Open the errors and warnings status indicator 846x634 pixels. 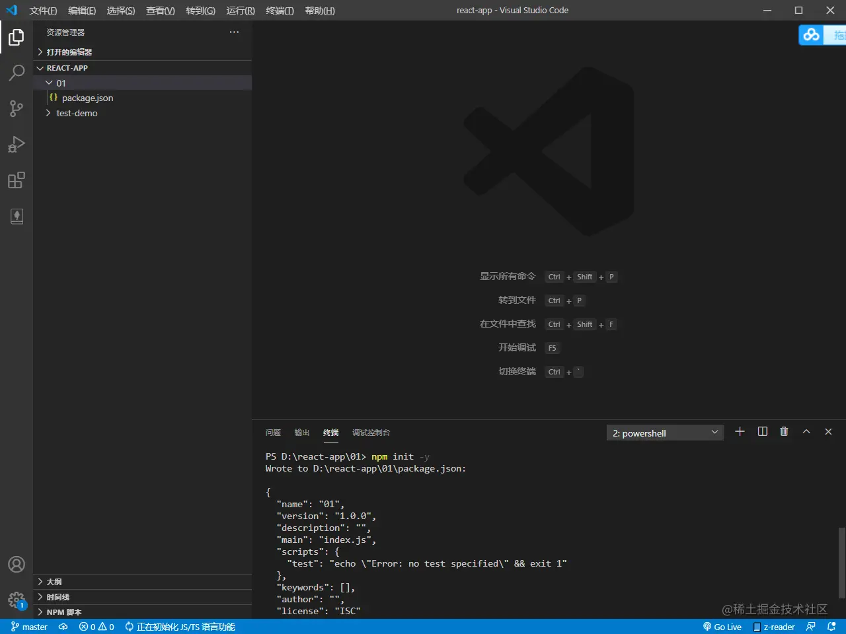[x=96, y=627]
